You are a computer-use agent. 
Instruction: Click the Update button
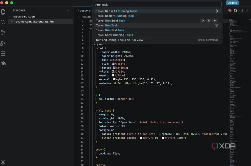232,3
